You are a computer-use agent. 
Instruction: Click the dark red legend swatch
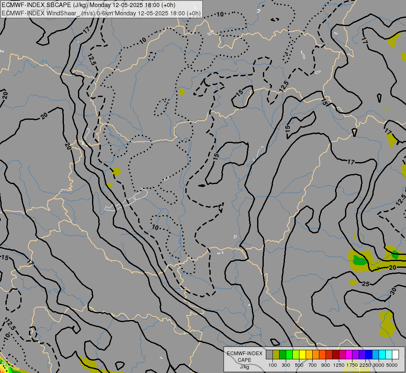click(x=336, y=355)
